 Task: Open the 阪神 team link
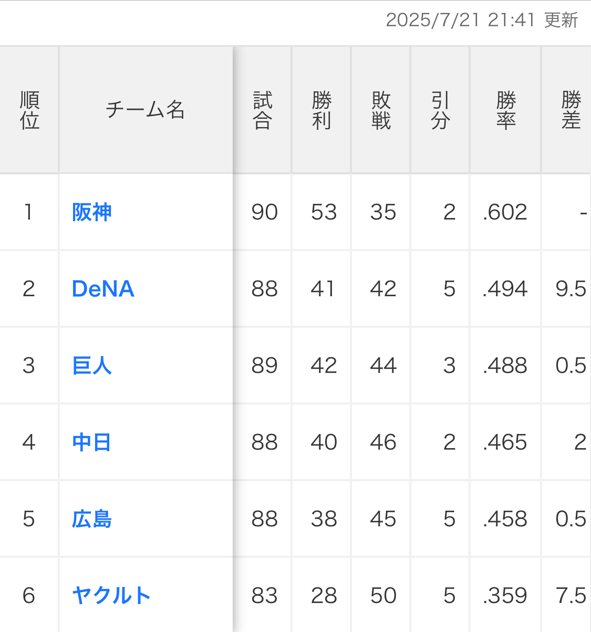92,212
